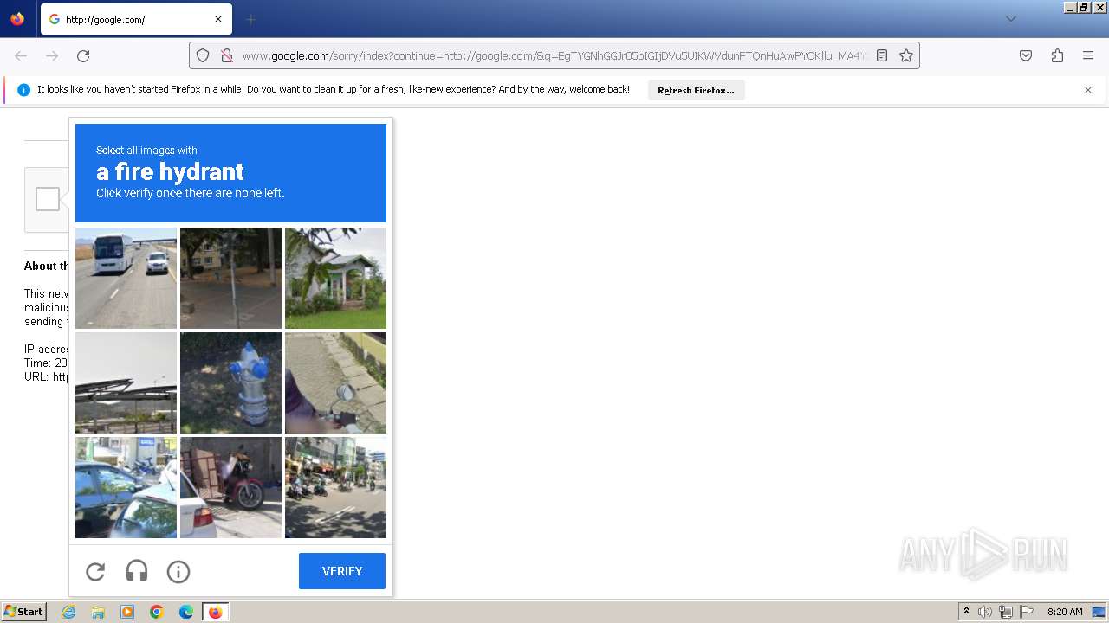Select the bus on highway tile
Viewport: 1109px width, 623px height.
126,278
